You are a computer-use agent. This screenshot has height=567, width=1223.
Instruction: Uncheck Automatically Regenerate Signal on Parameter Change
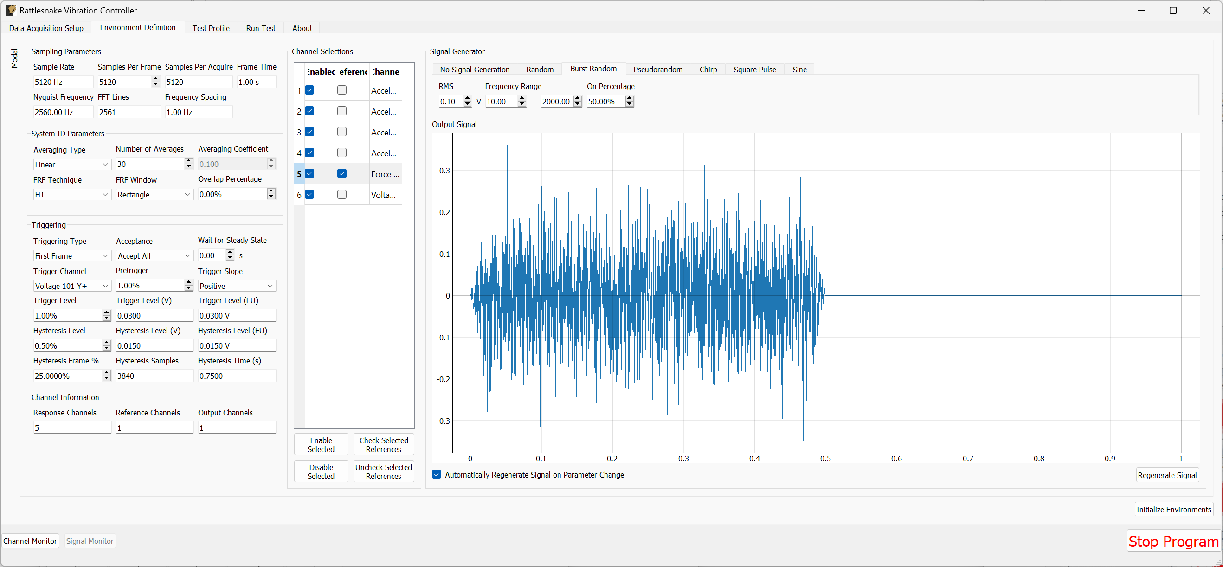(x=436, y=474)
